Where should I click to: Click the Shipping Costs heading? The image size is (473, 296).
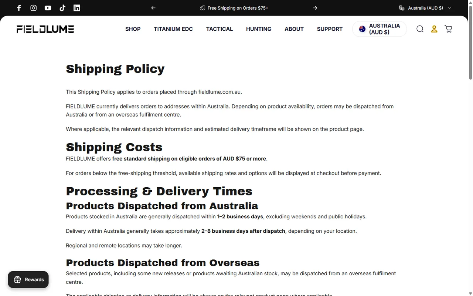pyautogui.click(x=114, y=147)
